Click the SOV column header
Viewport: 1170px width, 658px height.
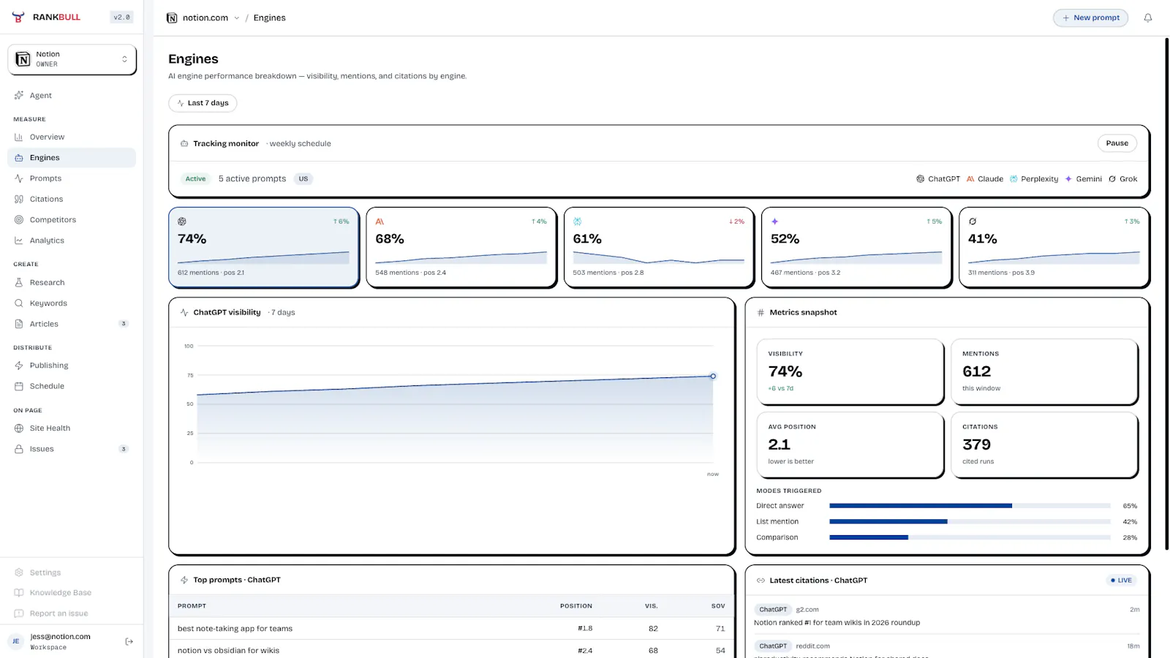click(x=718, y=606)
